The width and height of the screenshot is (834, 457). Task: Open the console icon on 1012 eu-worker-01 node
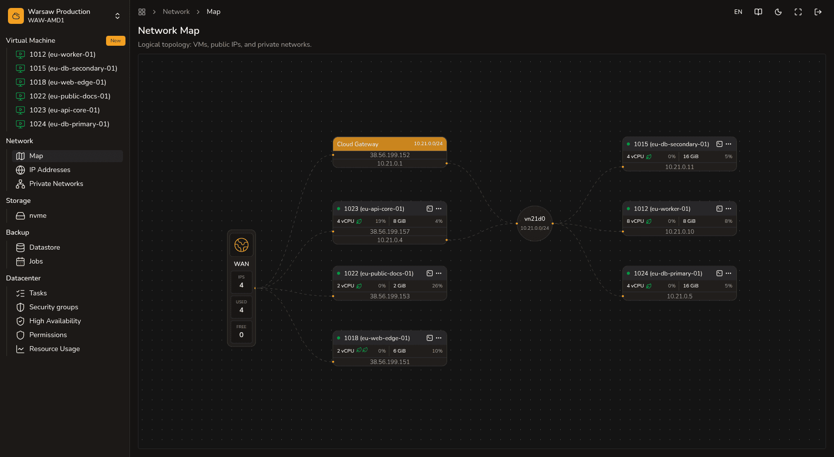(x=719, y=209)
